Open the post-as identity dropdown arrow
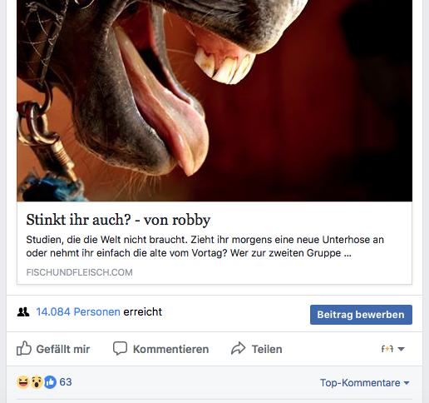Screen dimensions: 429x403 [401, 349]
